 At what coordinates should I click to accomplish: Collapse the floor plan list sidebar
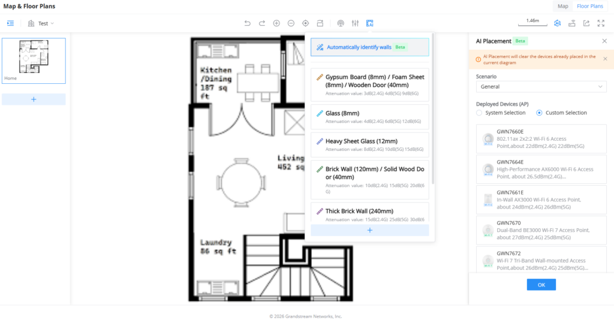[11, 23]
